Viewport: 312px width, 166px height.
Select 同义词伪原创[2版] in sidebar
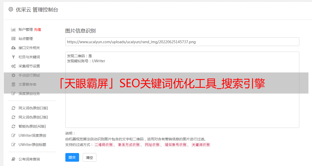(33, 117)
